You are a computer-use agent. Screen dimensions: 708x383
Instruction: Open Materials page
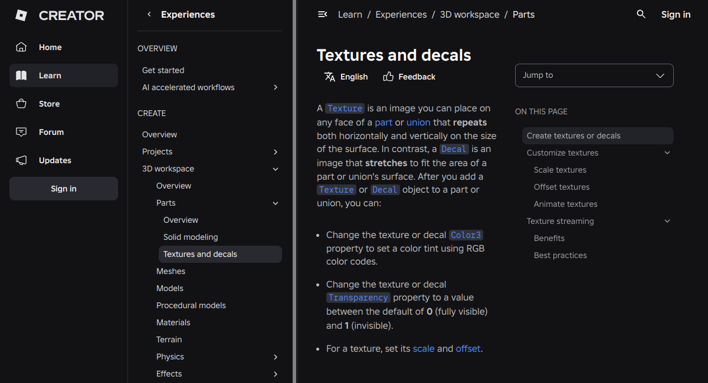(x=173, y=322)
